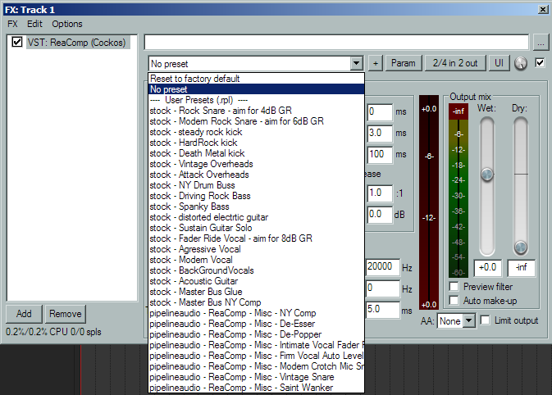552x395 pixels.
Task: Open the FX menu
Action: pos(12,24)
